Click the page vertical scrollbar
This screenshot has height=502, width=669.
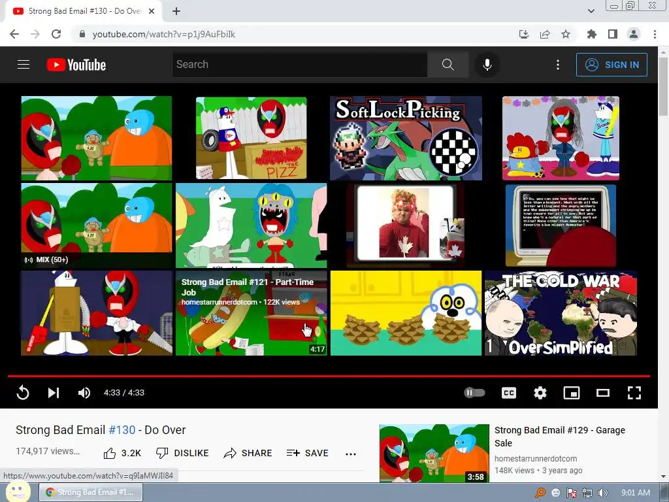coord(663,88)
